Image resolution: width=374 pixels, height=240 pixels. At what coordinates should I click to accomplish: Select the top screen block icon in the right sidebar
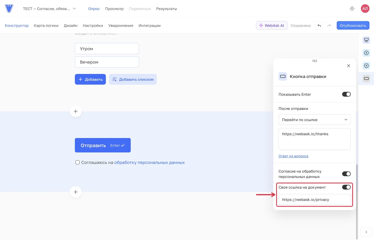click(366, 40)
